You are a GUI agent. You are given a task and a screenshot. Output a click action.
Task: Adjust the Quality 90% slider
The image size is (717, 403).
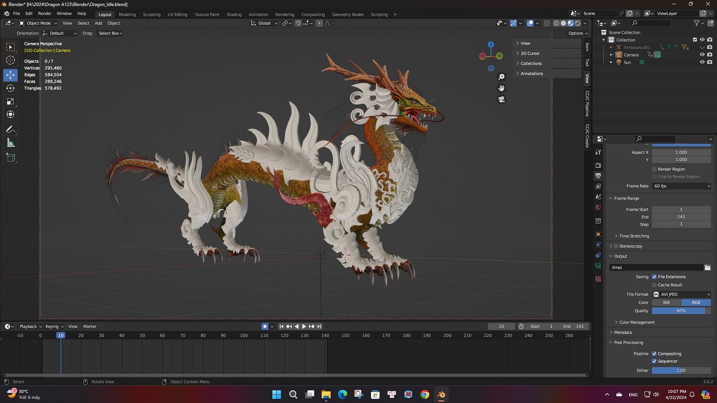click(682, 311)
